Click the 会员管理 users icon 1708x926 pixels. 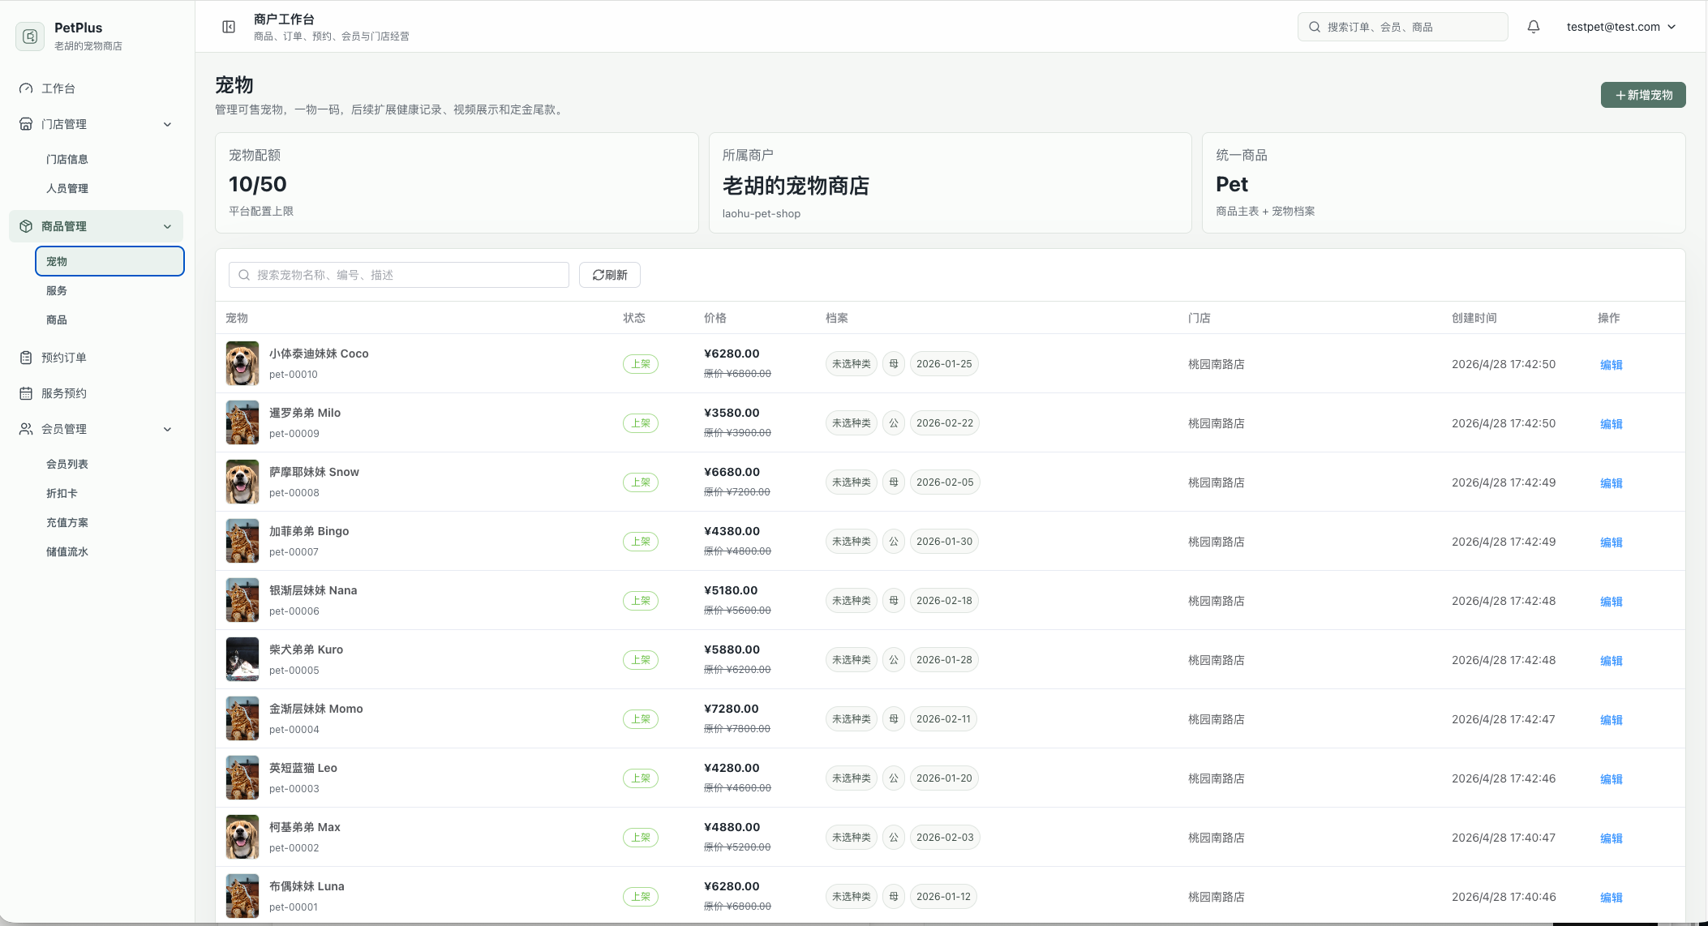[26, 429]
